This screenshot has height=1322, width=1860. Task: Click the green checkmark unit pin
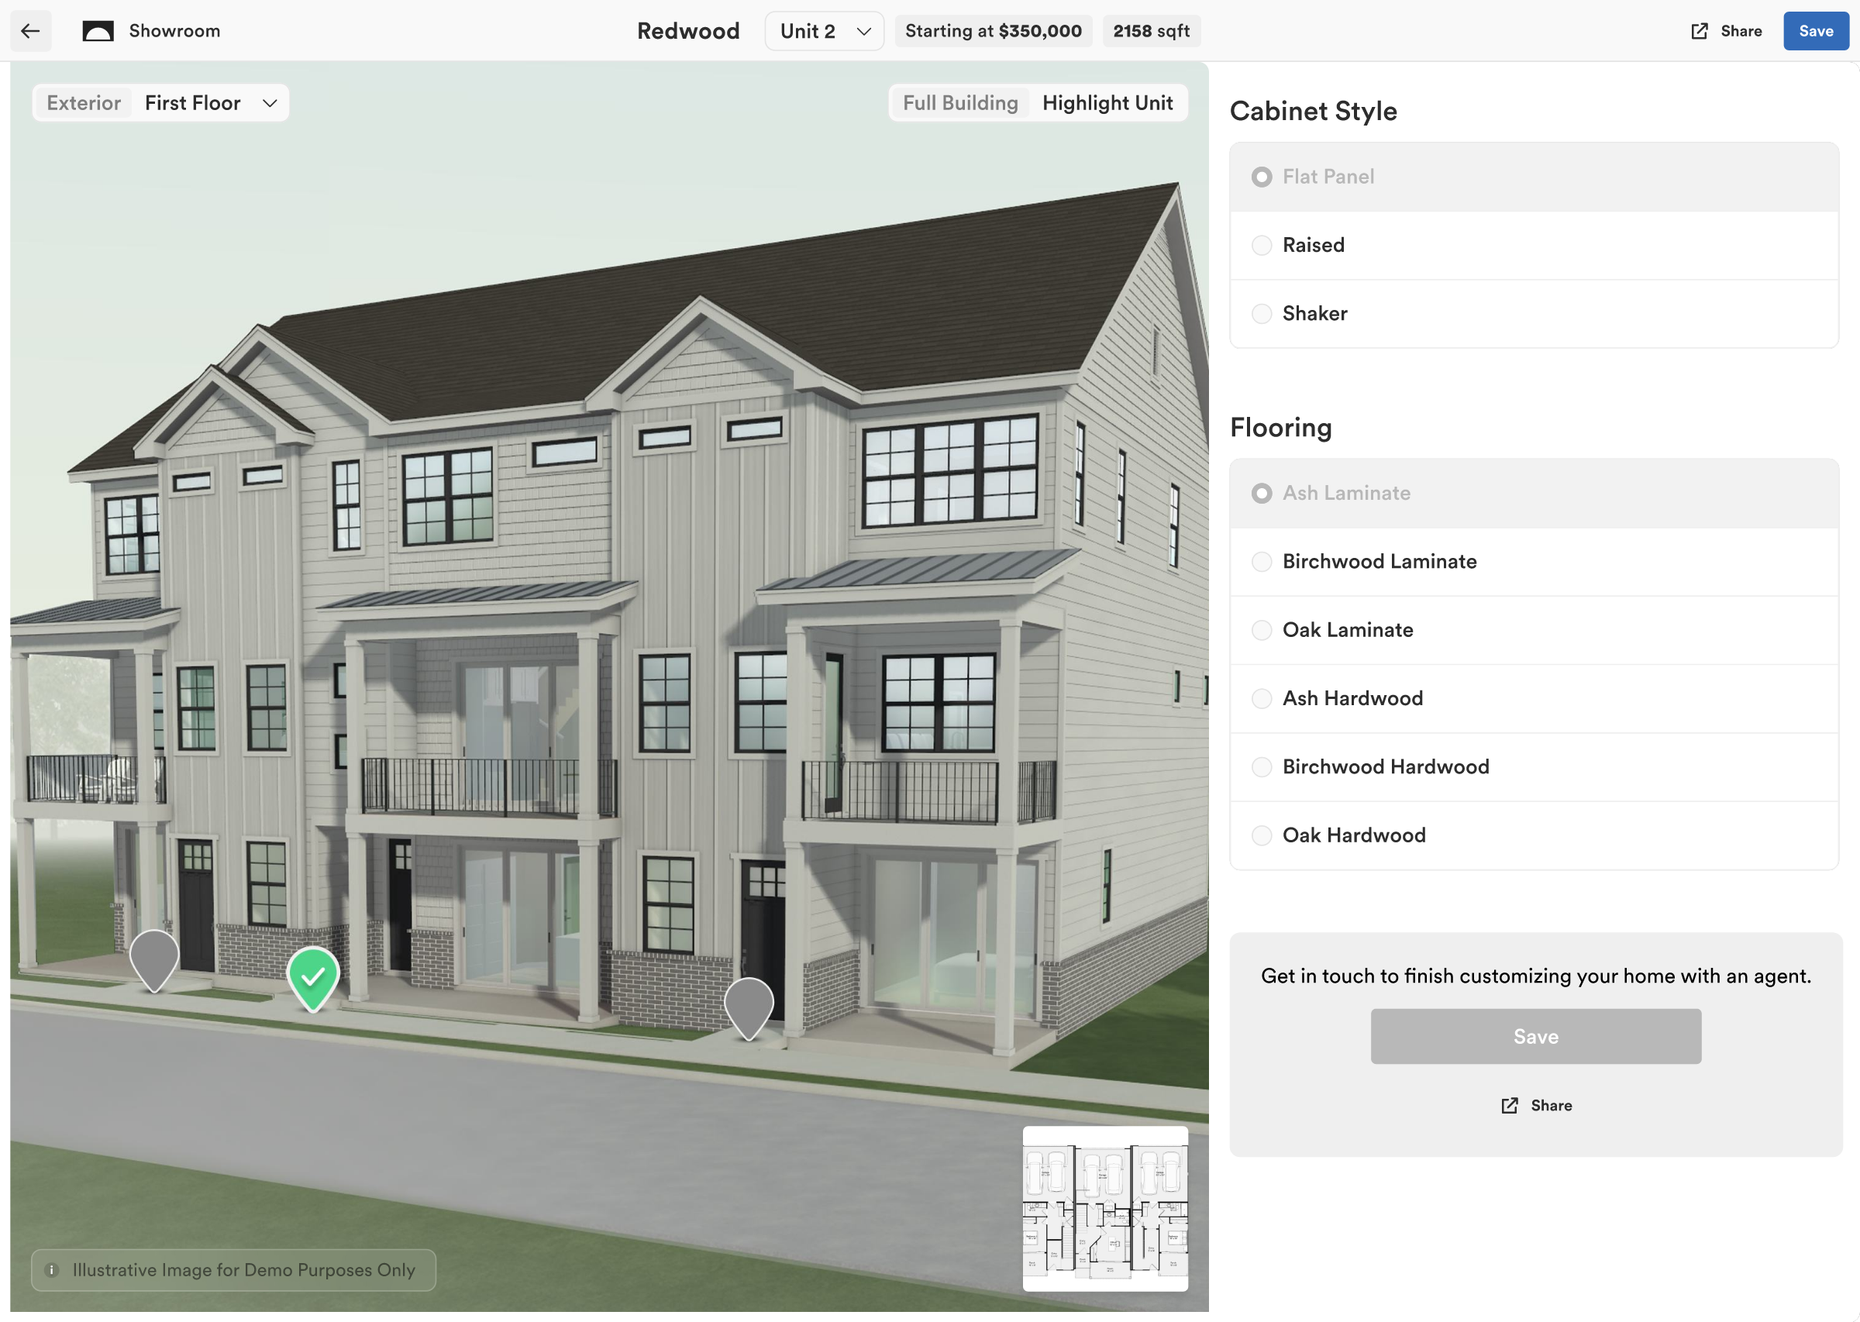312,975
